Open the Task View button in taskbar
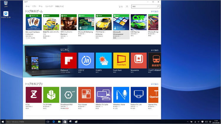221x124 pixels. click(x=48, y=121)
